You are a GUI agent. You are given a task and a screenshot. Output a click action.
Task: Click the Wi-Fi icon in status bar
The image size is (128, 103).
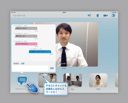(x=15, y=12)
